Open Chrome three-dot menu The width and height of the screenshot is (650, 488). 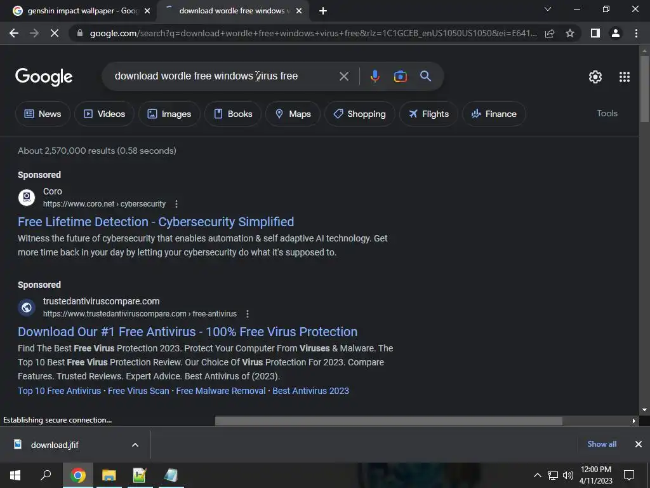[x=636, y=33]
